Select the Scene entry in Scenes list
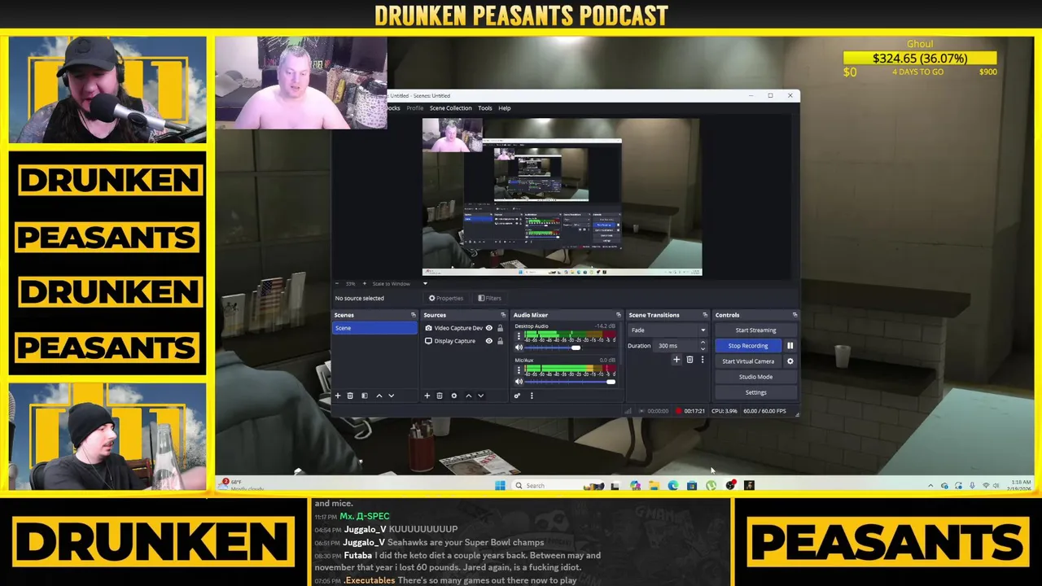The height and width of the screenshot is (586, 1042). click(374, 328)
